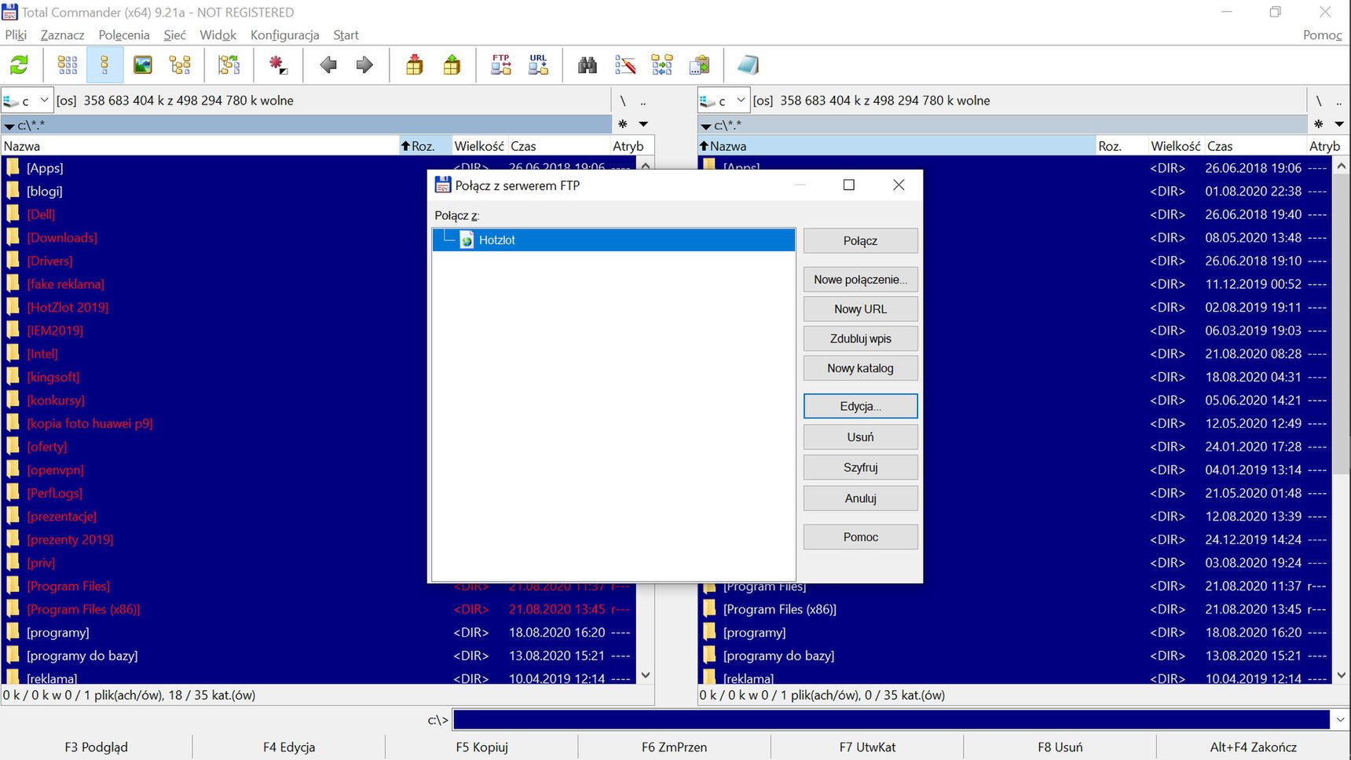Click the command line input field
This screenshot has height=760, width=1351.
pos(892,719)
